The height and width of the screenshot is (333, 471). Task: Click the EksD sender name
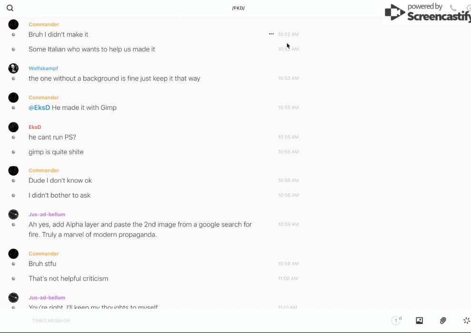click(x=35, y=127)
